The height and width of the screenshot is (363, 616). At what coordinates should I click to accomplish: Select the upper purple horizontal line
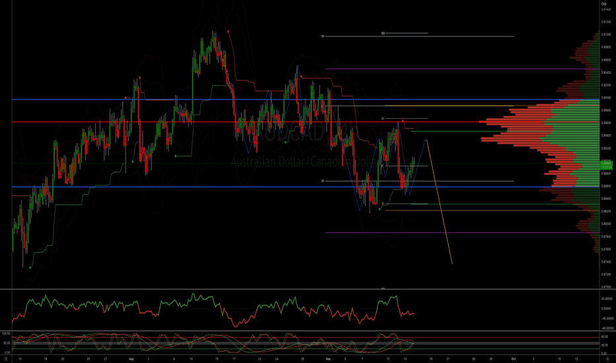[x=462, y=69]
